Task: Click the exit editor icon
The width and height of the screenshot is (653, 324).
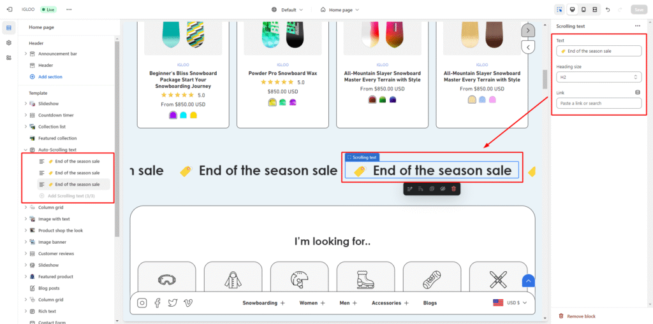Action: point(9,10)
